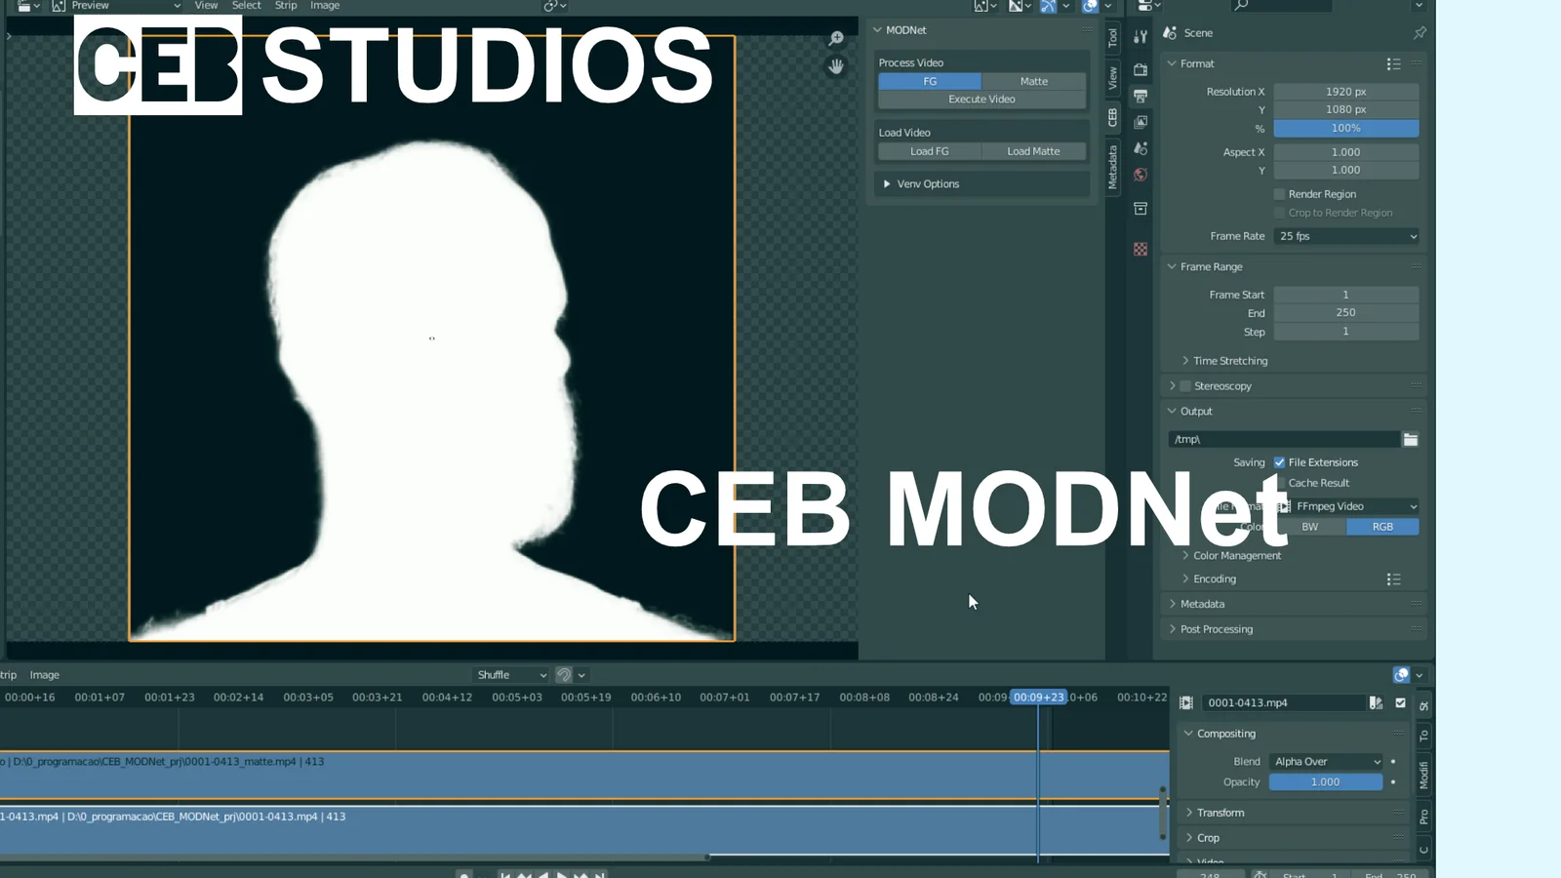Uncheck the File Extensions checkbox
This screenshot has width=1561, height=878.
coord(1280,462)
